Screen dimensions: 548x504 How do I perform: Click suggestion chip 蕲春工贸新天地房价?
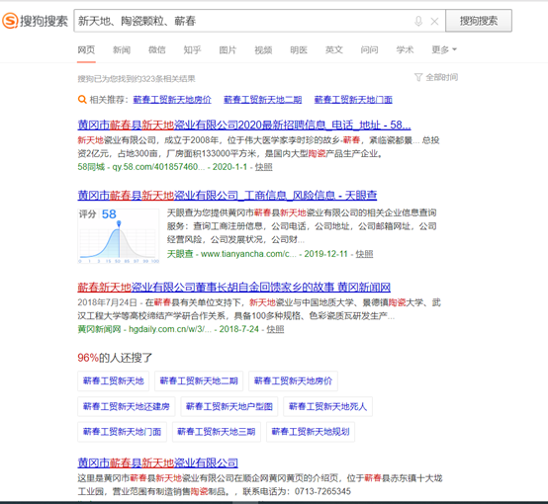[293, 380]
